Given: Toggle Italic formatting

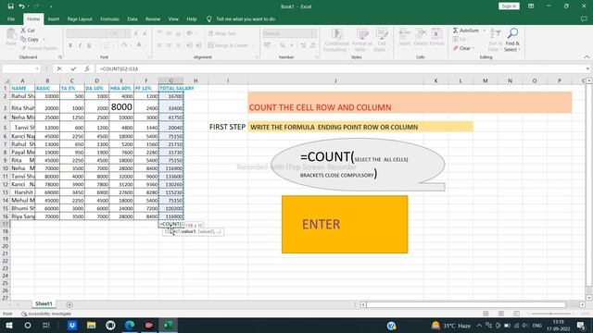Looking at the screenshot, I should click(80, 45).
